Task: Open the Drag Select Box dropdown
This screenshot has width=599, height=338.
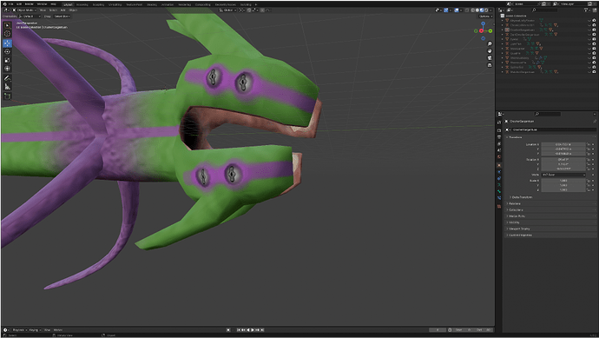Action: 63,17
